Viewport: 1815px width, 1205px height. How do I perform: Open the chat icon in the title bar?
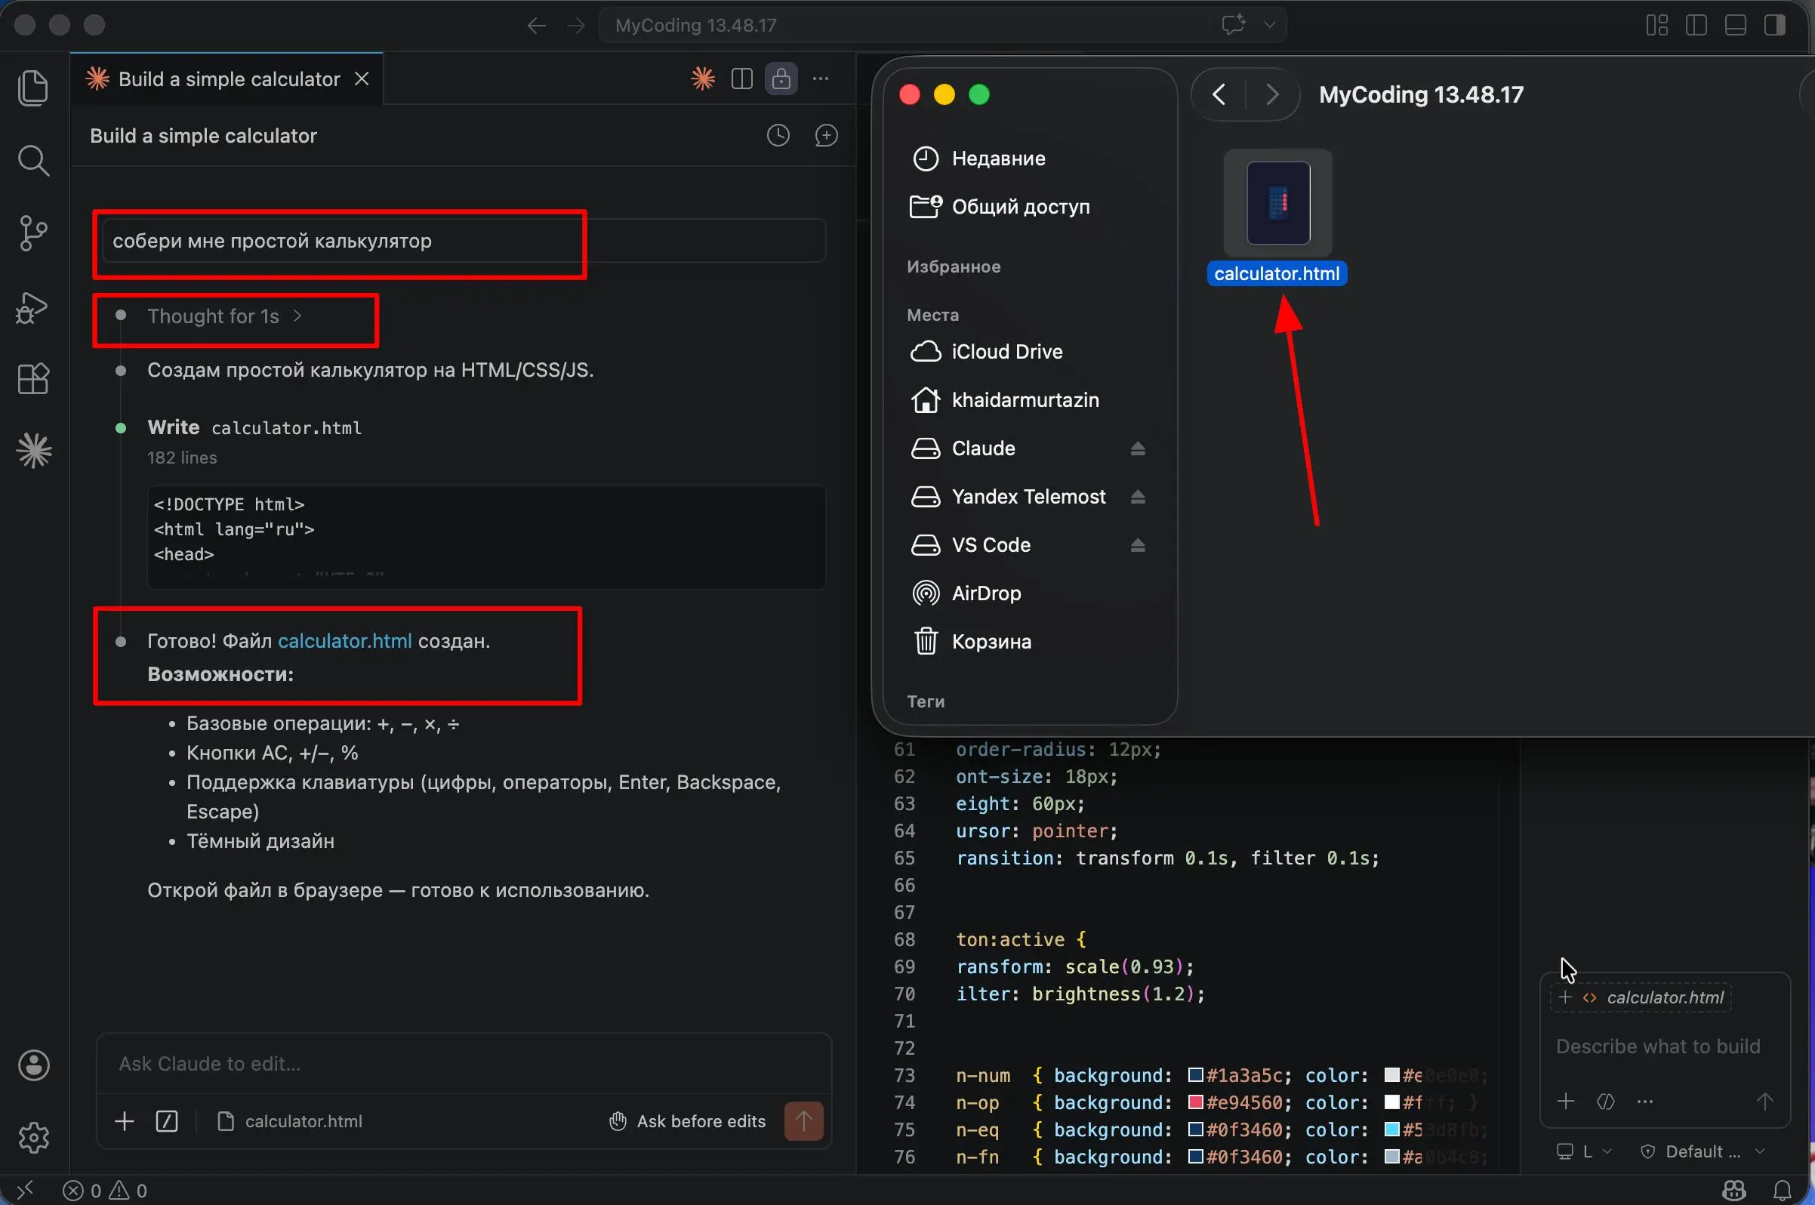pos(1234,25)
